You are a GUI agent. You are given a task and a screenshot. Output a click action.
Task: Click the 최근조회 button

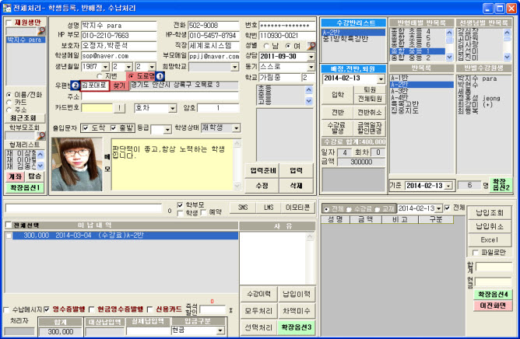25,118
